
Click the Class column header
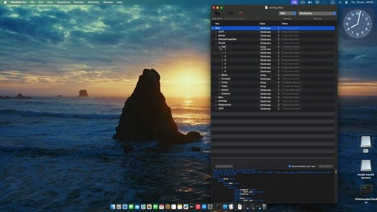[262, 24]
